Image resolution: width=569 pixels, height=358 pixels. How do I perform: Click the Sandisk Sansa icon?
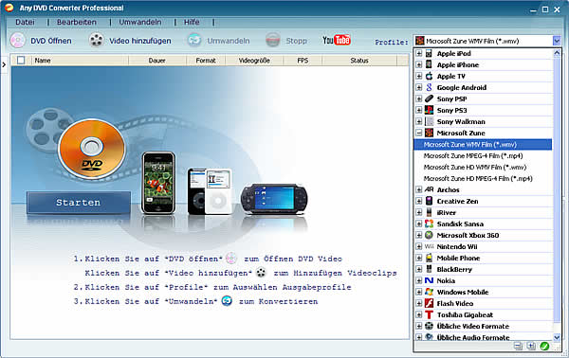click(x=429, y=224)
